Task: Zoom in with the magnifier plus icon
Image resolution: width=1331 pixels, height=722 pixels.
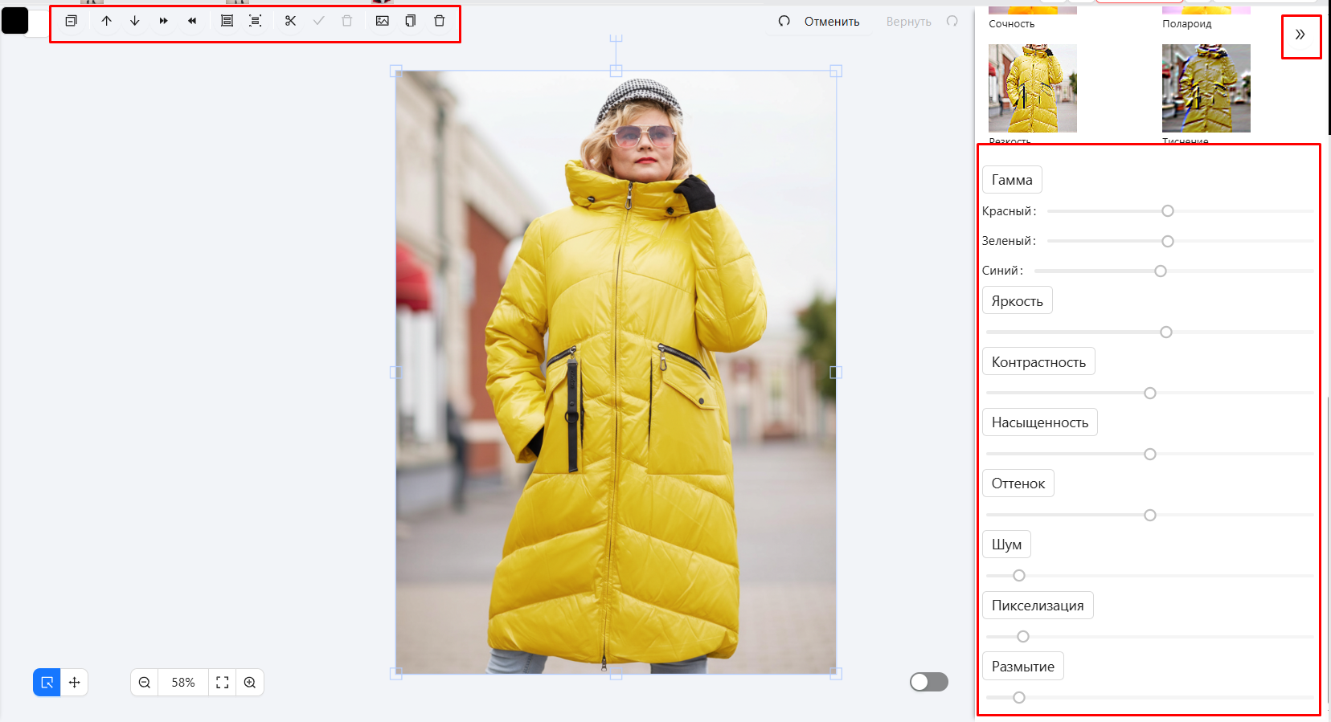Action: [x=250, y=683]
